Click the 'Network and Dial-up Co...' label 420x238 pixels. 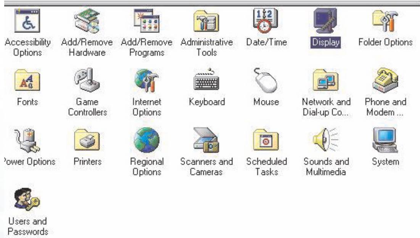pyautogui.click(x=326, y=107)
